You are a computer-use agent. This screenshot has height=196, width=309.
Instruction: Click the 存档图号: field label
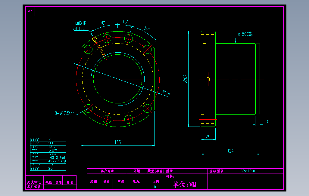click(x=217, y=171)
